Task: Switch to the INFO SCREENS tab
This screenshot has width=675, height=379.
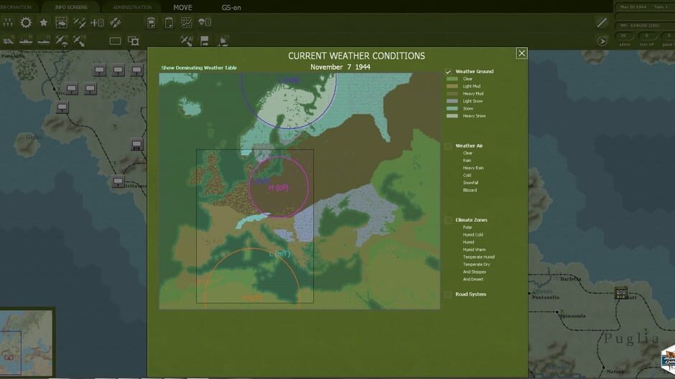Action: [71, 7]
